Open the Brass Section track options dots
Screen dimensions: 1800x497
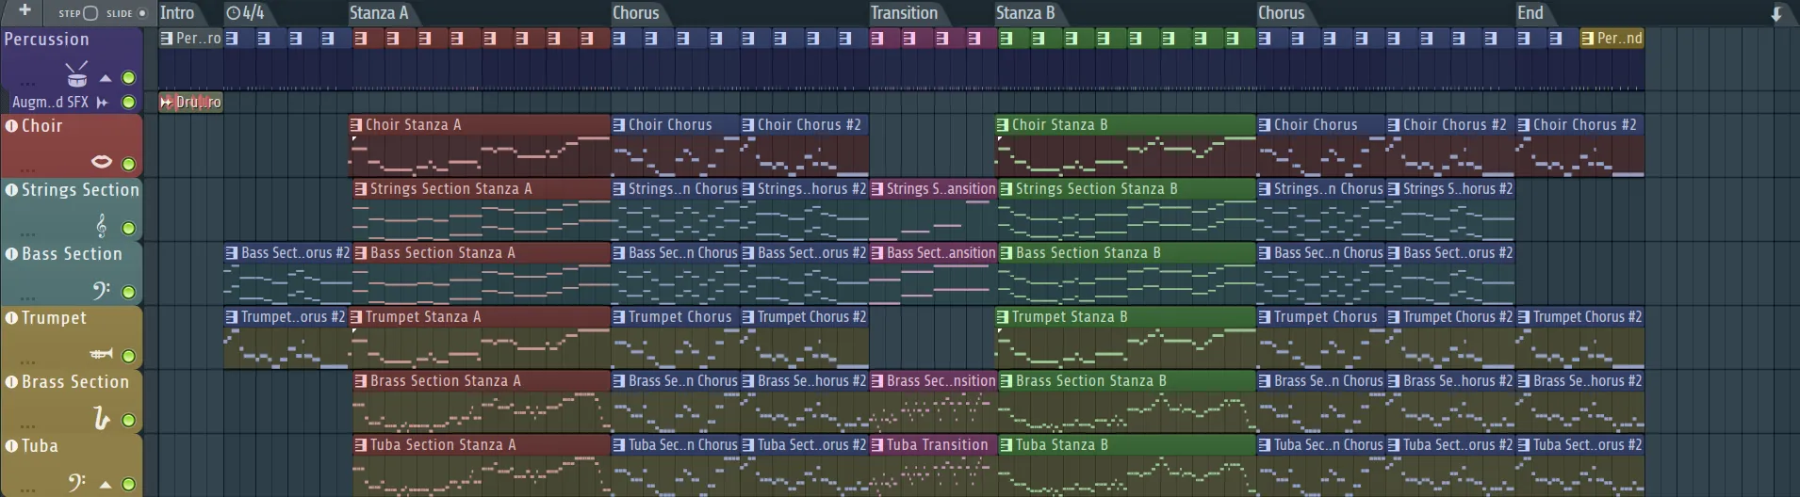(x=27, y=424)
